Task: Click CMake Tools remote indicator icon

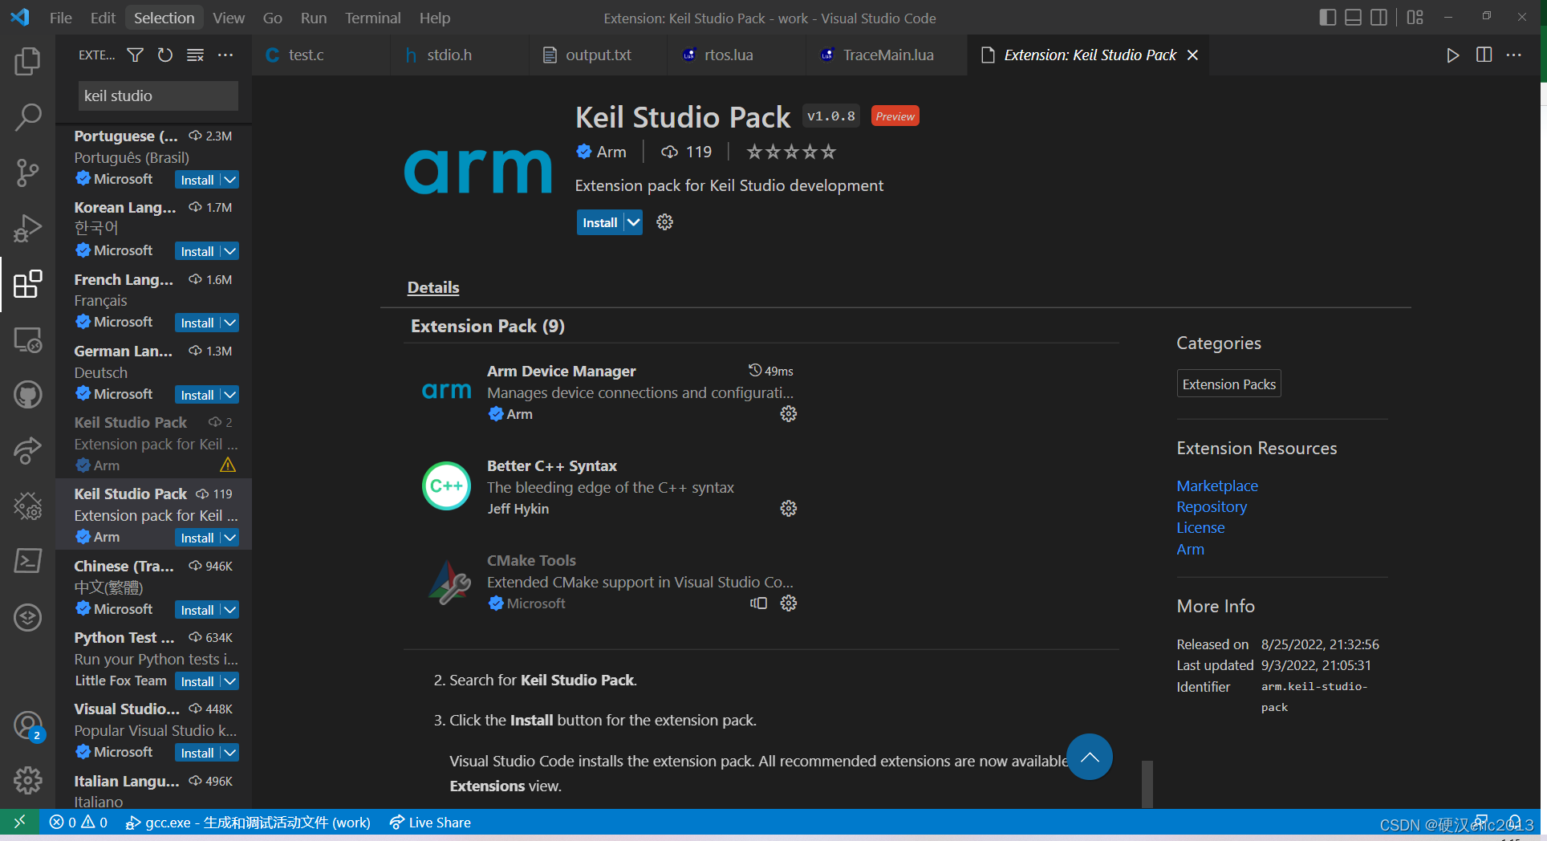Action: [758, 603]
